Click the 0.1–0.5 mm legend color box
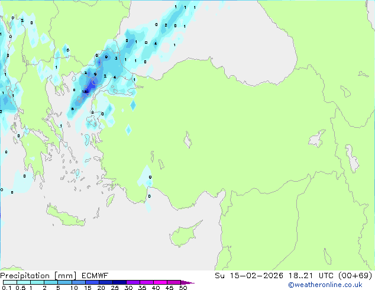The image size is (375, 290). coord(10,282)
